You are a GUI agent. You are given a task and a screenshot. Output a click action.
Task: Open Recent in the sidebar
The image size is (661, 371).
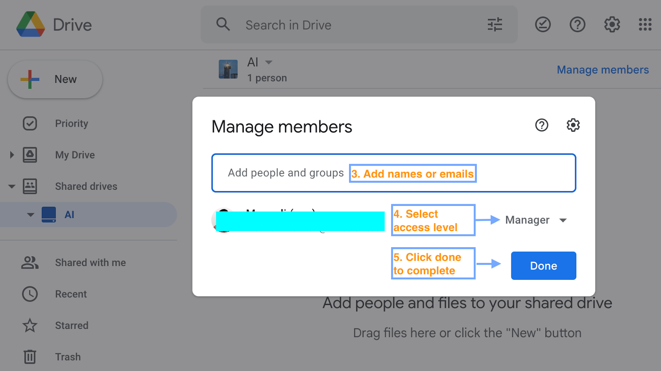tap(71, 294)
